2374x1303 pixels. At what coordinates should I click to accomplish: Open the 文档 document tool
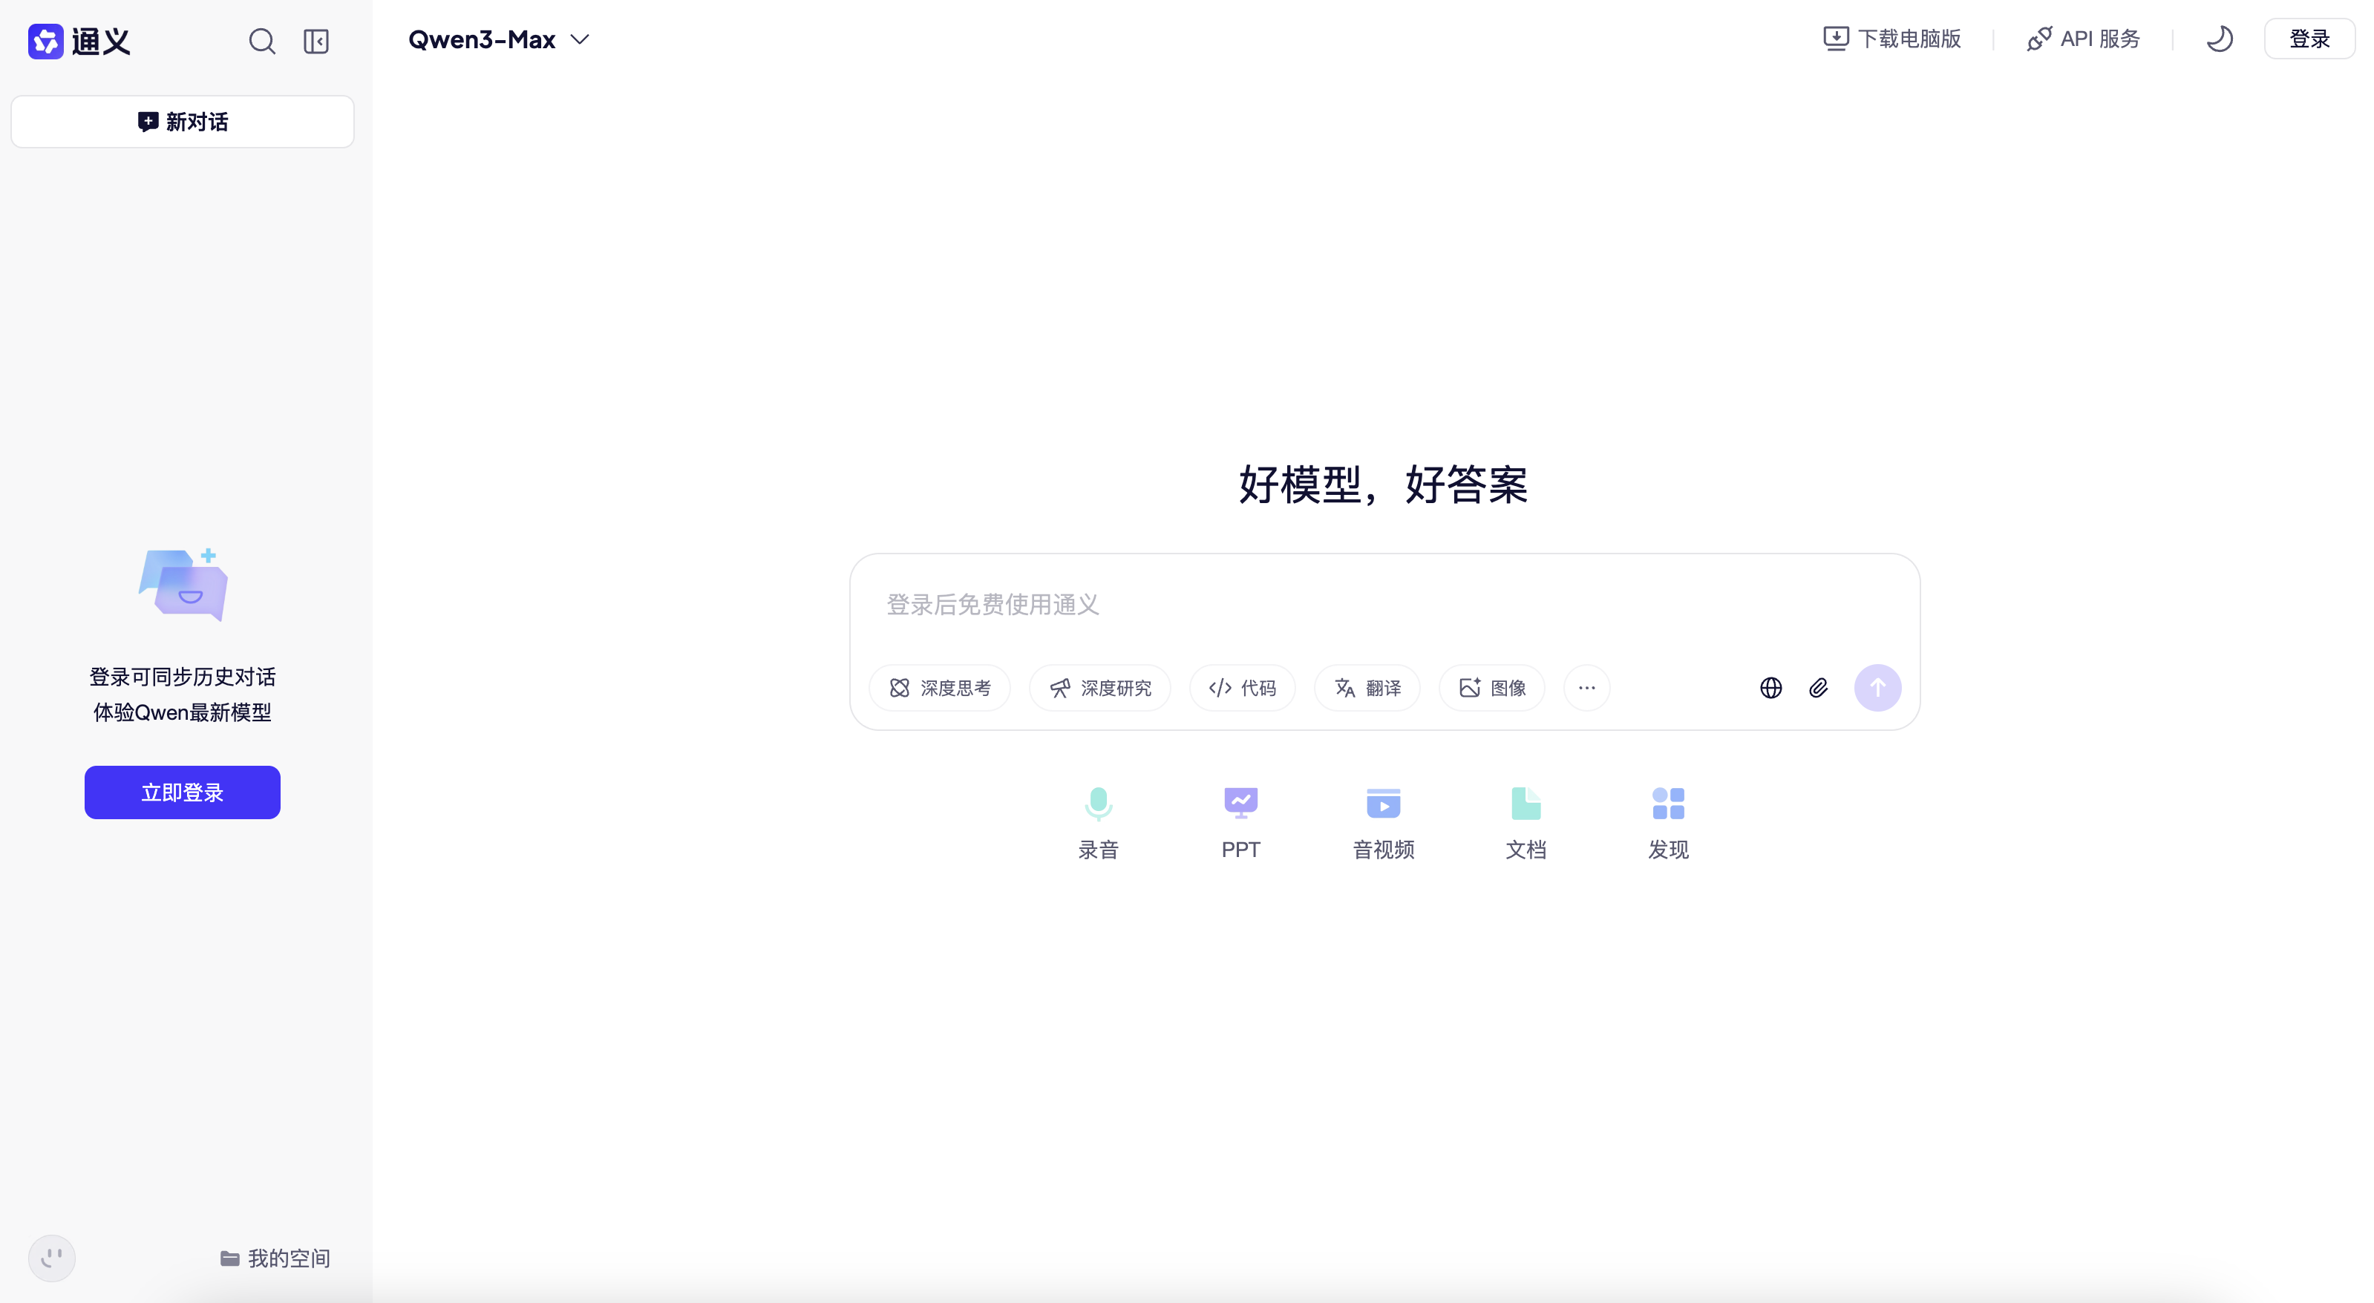tap(1526, 820)
